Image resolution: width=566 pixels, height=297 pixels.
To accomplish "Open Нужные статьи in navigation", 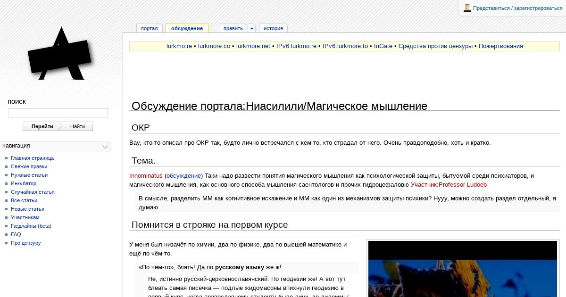I will tap(29, 175).
